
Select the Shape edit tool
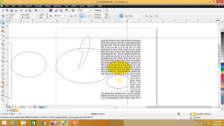click(2, 27)
